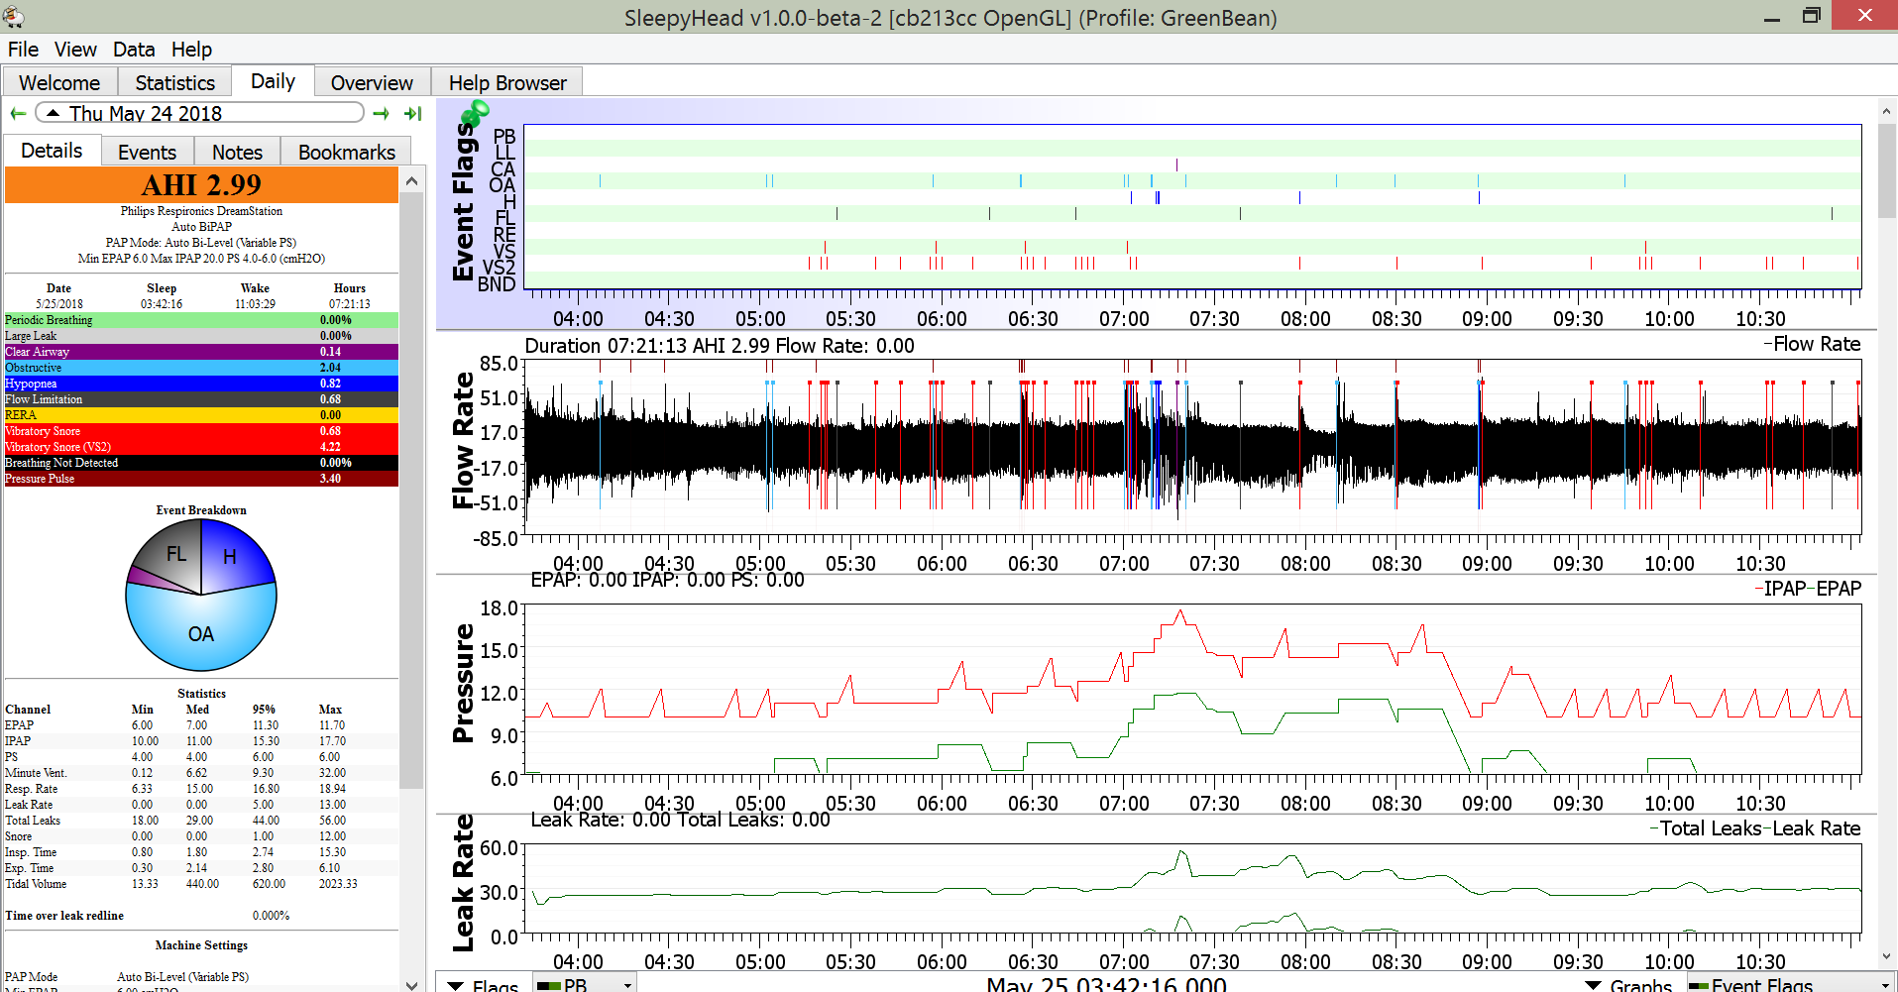Image resolution: width=1898 pixels, height=992 pixels.
Task: Open the Events sub-tab
Action: (x=147, y=152)
